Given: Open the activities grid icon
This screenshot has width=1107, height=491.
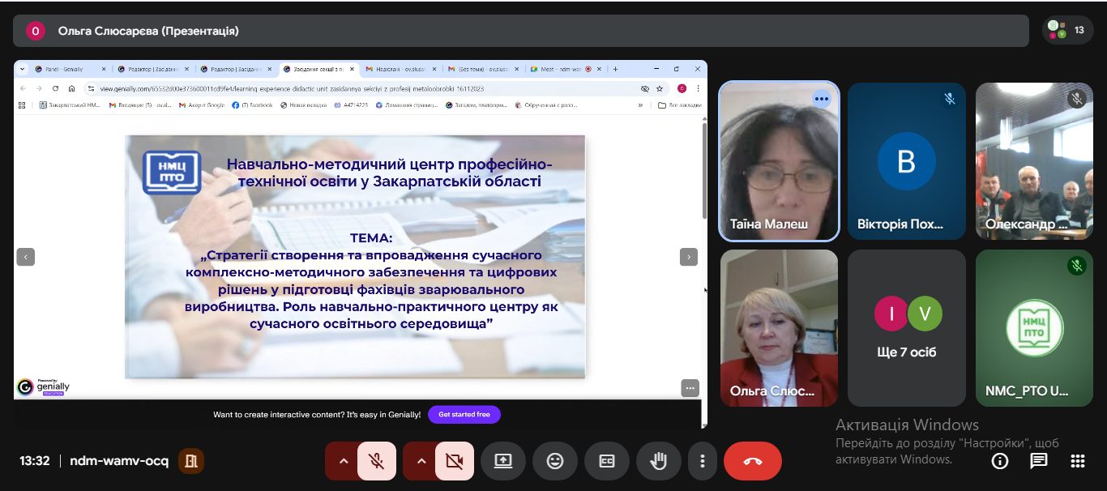Looking at the screenshot, I should click(x=1077, y=461).
